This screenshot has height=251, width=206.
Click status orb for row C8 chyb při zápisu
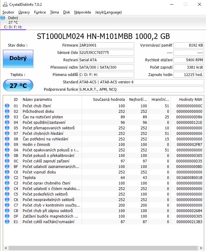pyautogui.click(x=7, y=211)
